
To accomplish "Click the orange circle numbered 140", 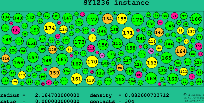I will (159, 32).
